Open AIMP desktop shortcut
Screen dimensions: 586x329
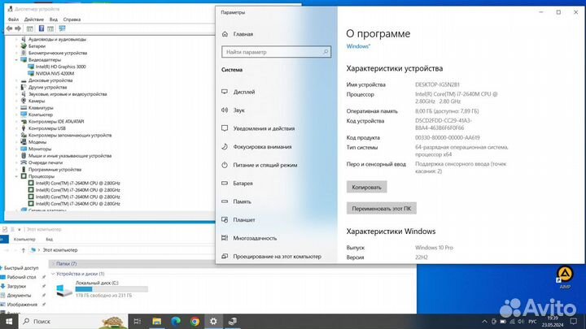coord(565,278)
